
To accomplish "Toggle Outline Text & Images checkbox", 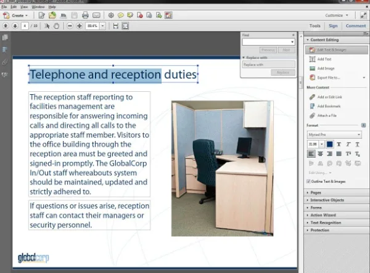I will coord(308,181).
